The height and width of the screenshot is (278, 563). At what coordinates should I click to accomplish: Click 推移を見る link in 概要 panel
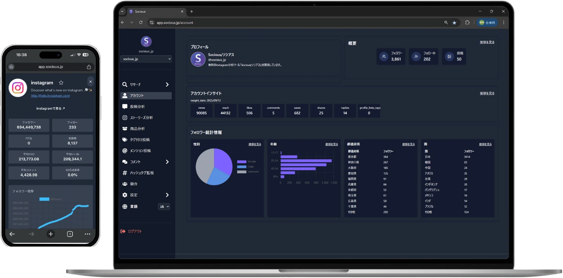tap(487, 42)
